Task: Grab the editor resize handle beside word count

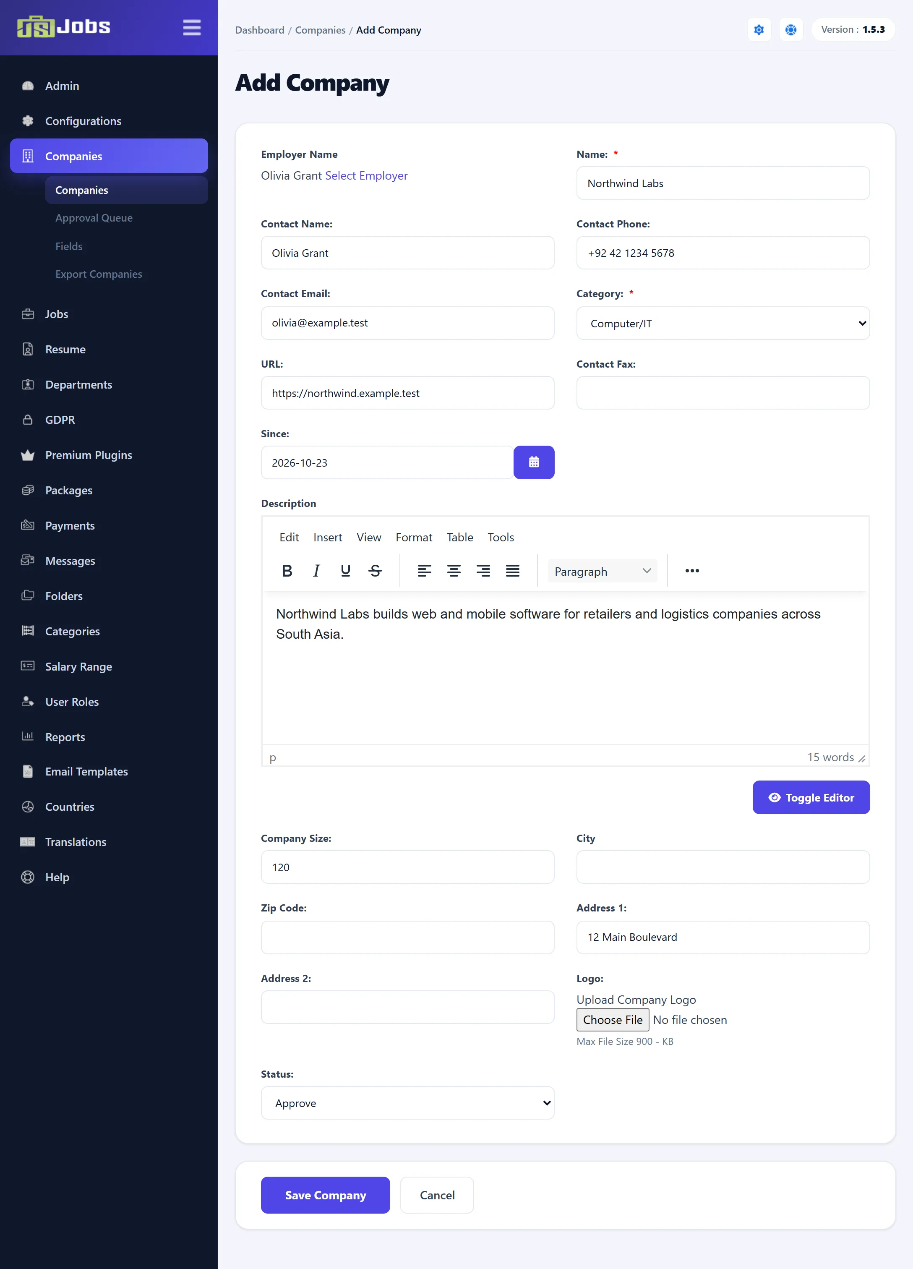Action: click(861, 759)
